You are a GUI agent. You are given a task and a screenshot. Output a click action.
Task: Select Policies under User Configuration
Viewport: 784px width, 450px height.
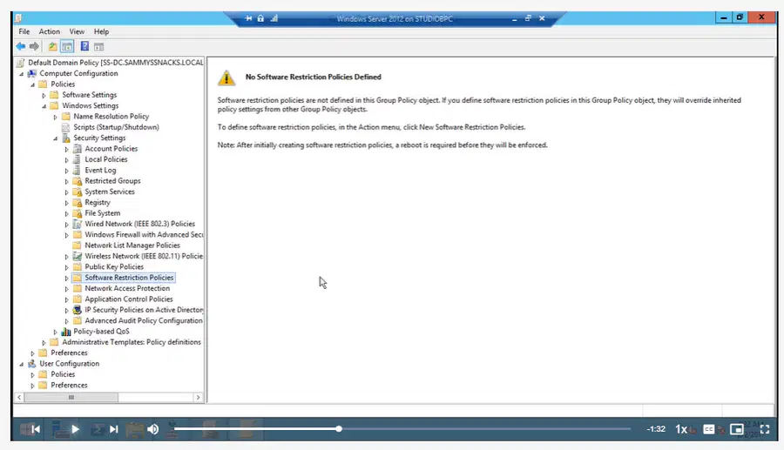click(x=63, y=374)
